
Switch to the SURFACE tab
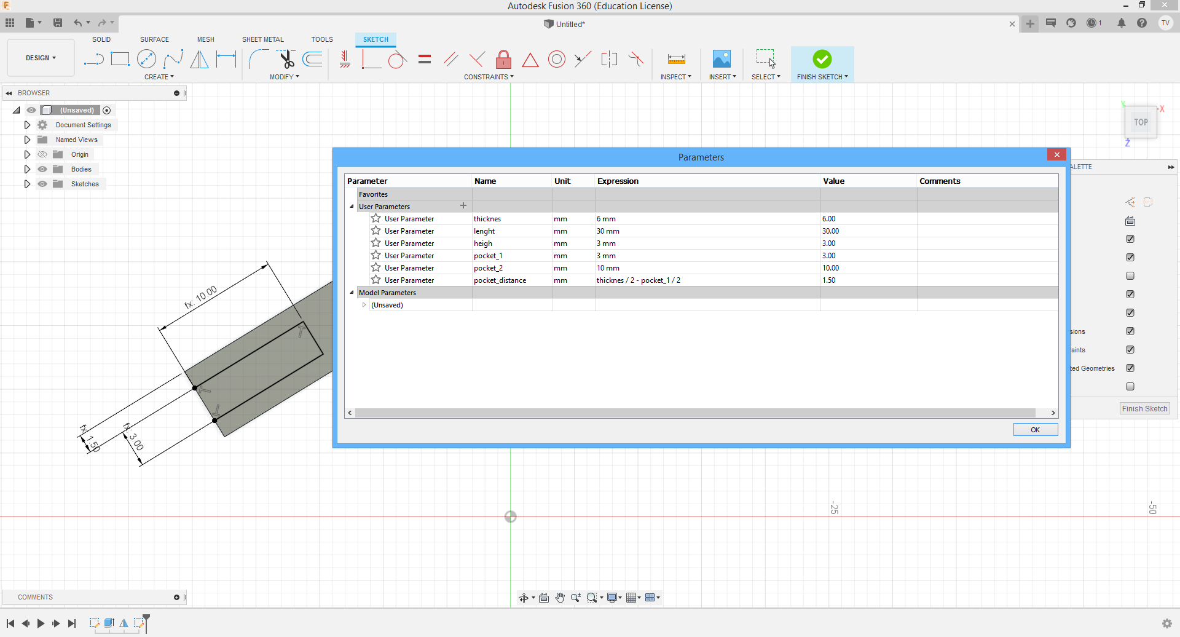tap(154, 39)
